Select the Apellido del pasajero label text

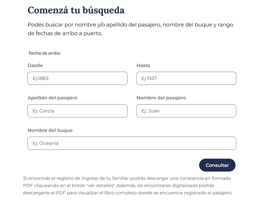(52, 98)
